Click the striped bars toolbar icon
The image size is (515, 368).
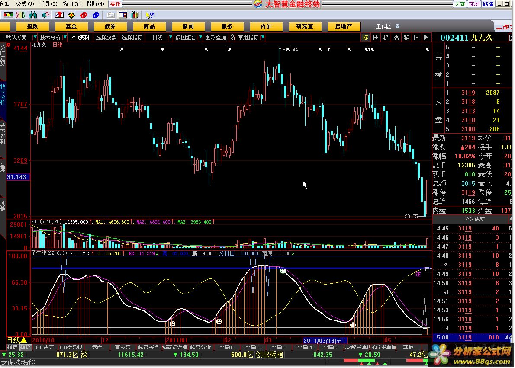pyautogui.click(x=21, y=15)
